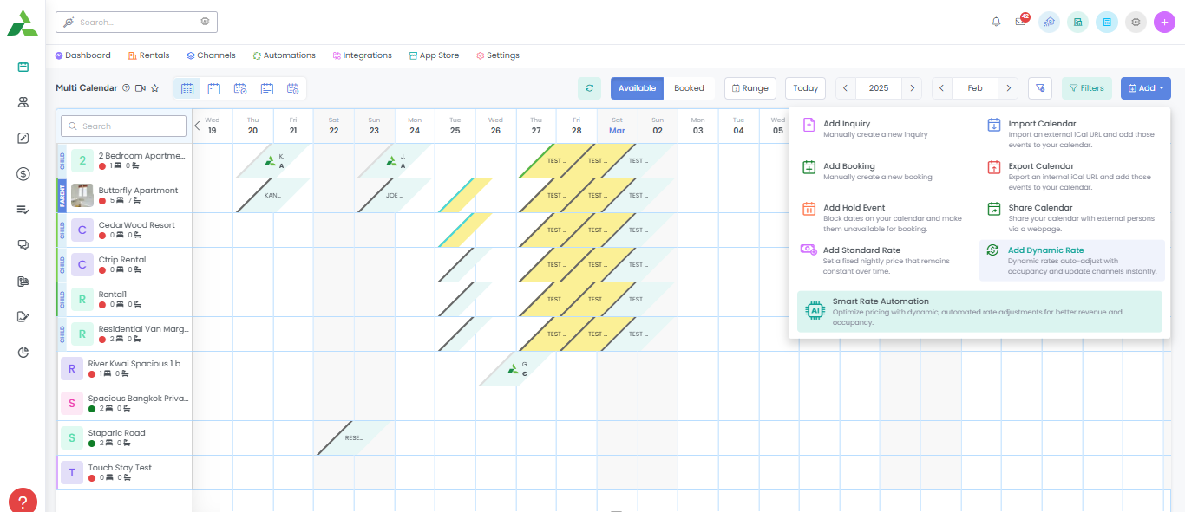Jump to Today

(805, 88)
